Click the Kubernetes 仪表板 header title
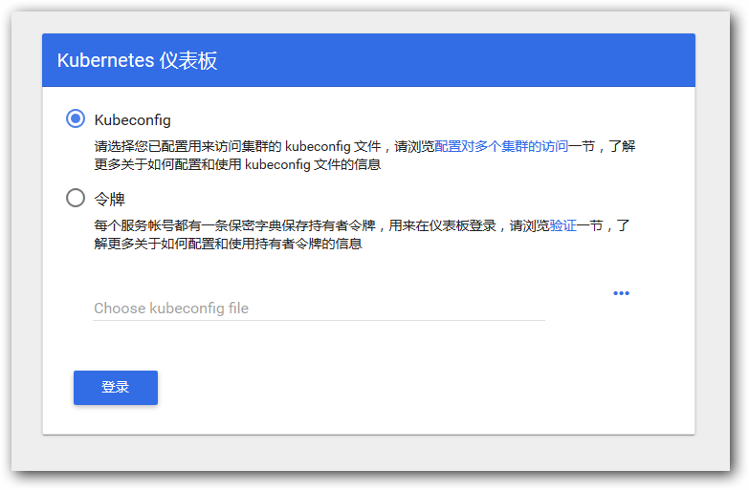 138,61
